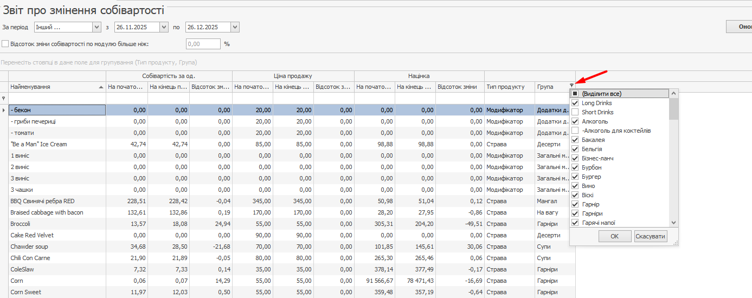Uncheck the Бурбон filter option
The height and width of the screenshot is (298, 752).
click(x=575, y=167)
